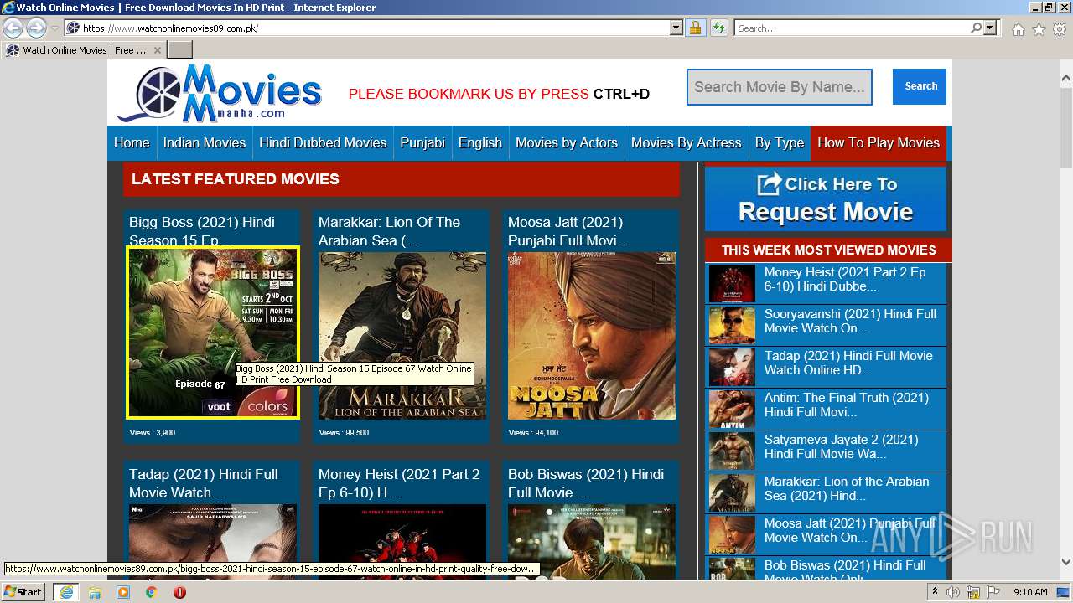
Task: Click the IE Back navigation button
Action: [13, 28]
